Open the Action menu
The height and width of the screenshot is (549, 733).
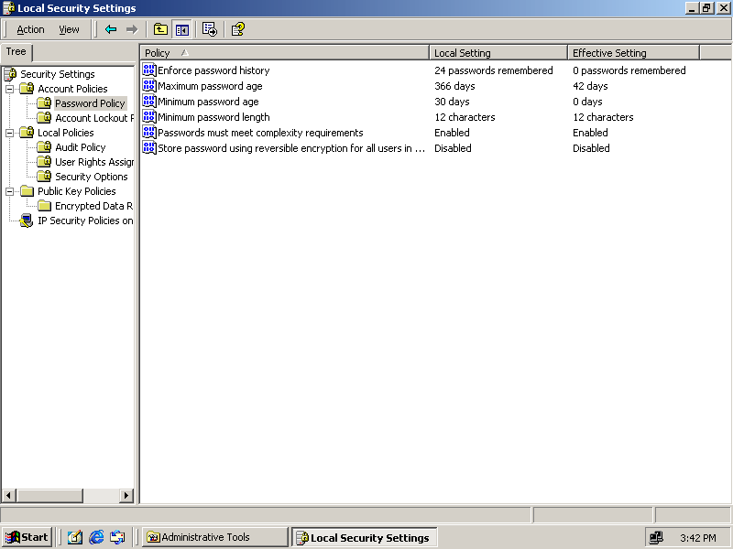[x=30, y=29]
